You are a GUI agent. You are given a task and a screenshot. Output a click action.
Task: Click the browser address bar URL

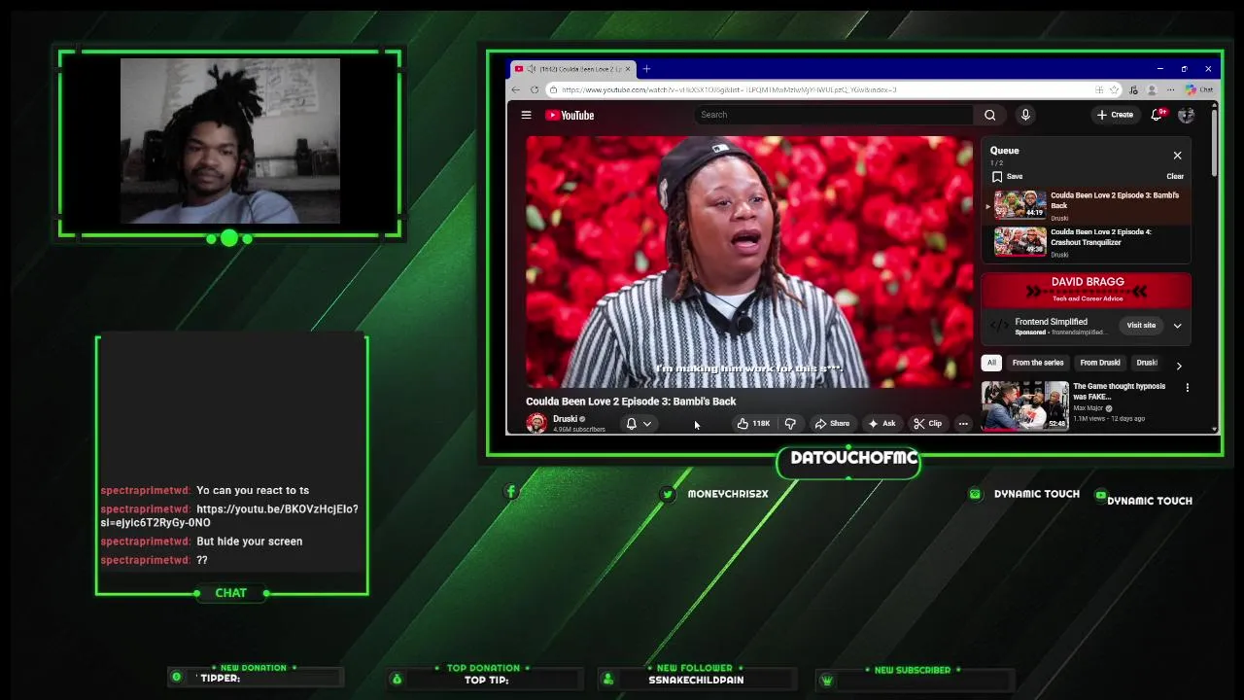click(x=729, y=89)
